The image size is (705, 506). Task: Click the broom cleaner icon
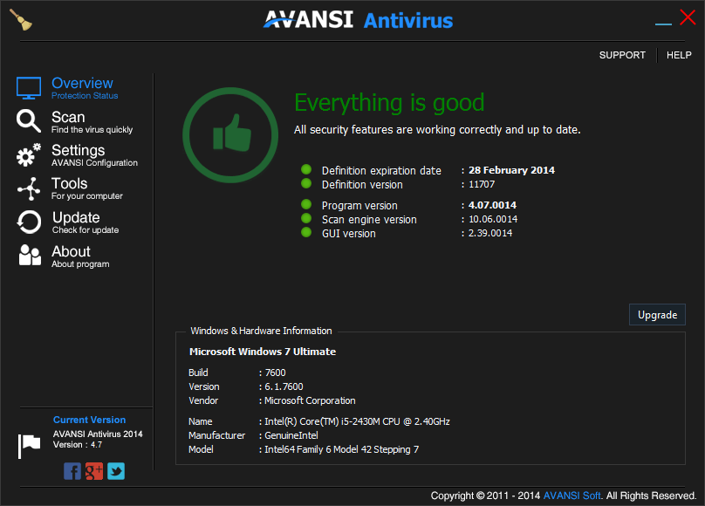[21, 20]
